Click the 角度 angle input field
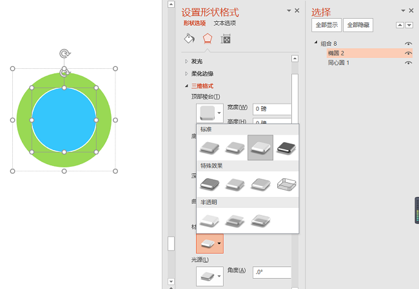 click(x=272, y=273)
